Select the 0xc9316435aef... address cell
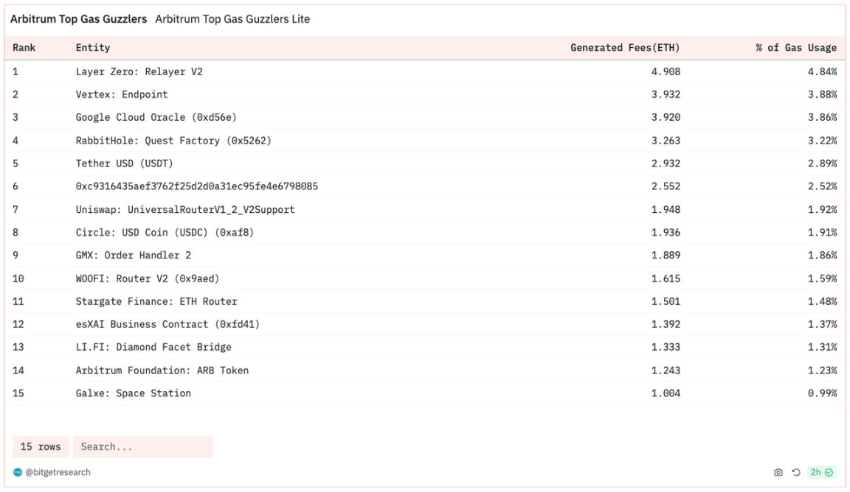850x492 pixels. [x=196, y=187]
